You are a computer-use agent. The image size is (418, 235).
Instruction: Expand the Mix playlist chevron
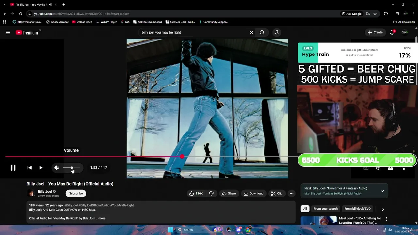coord(382,191)
